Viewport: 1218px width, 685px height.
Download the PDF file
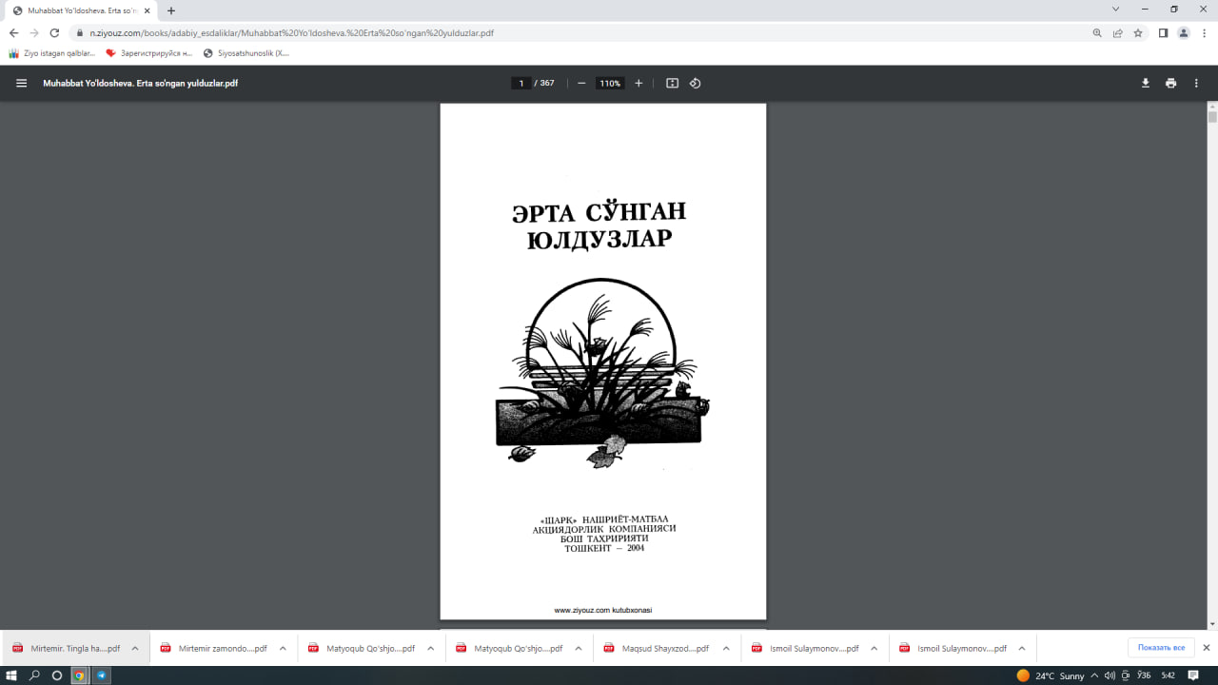[x=1145, y=83]
